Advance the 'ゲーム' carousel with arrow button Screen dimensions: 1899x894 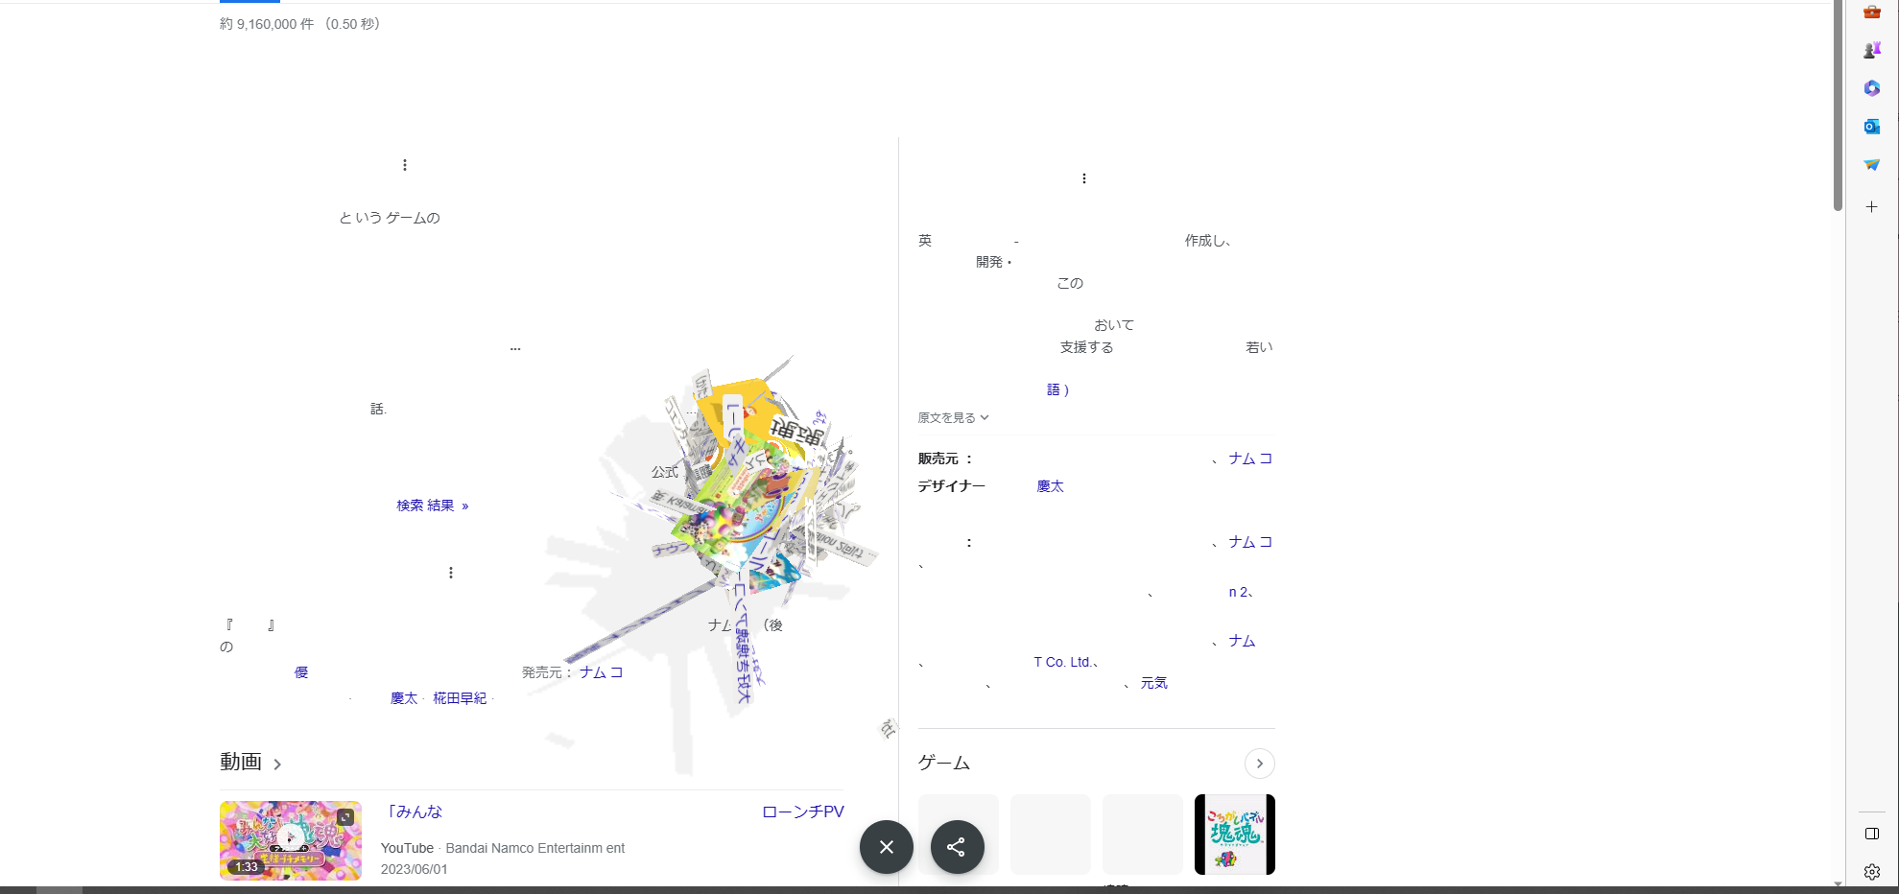1260,764
